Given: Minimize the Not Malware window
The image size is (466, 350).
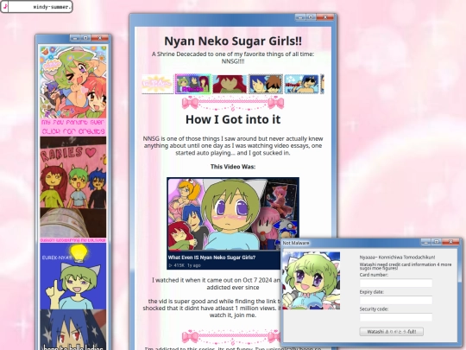Looking at the screenshot, I should click(426, 242).
